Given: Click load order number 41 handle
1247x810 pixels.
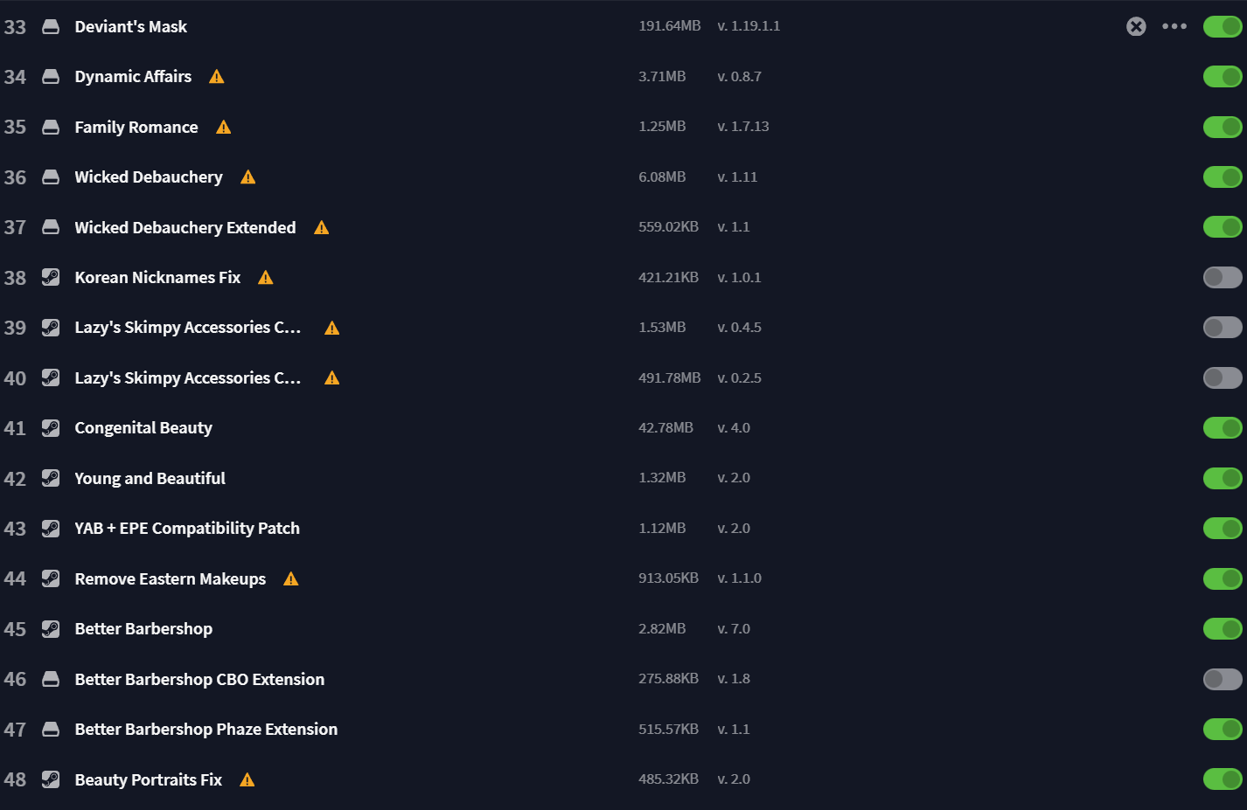Looking at the screenshot, I should pyautogui.click(x=15, y=428).
